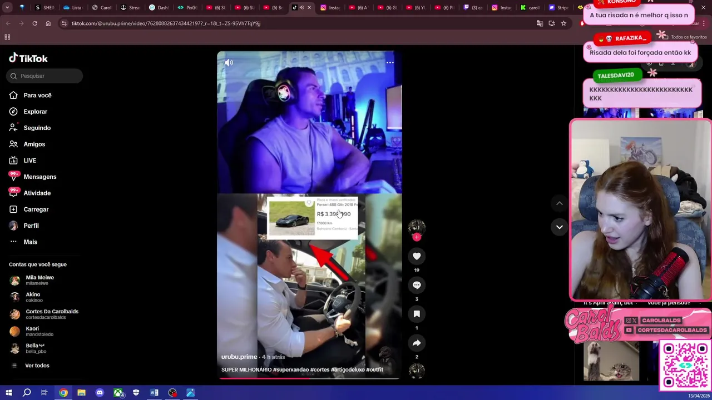Click the translate page icon
712x400 pixels.
[540, 23]
